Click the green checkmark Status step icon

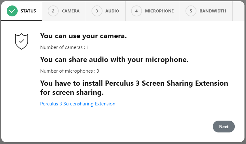click(x=12, y=11)
